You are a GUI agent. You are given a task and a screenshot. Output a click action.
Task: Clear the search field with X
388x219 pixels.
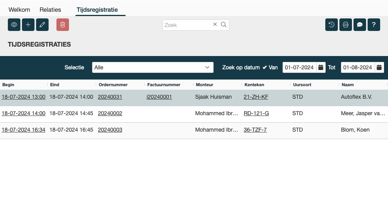coord(215,25)
